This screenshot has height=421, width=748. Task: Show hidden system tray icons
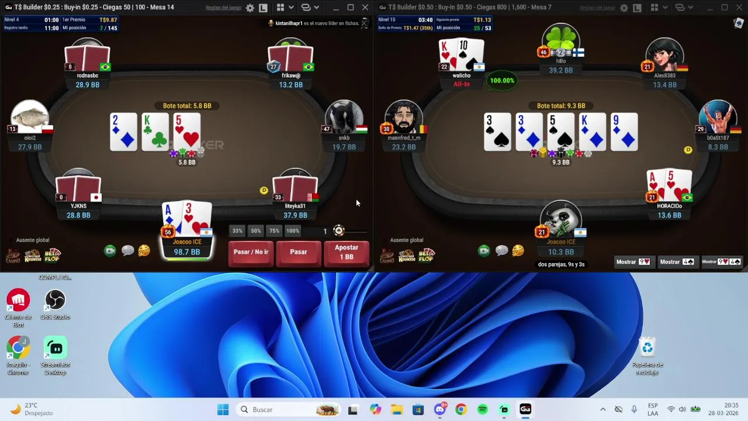click(602, 409)
